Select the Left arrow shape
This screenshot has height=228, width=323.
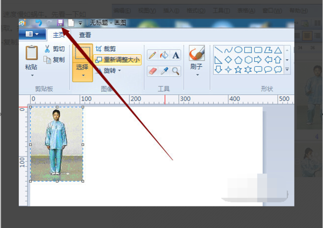point(268,60)
